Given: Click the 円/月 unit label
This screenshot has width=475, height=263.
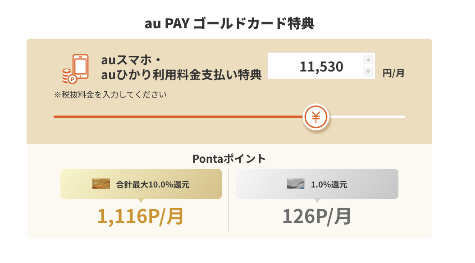Looking at the screenshot, I should click(393, 72).
